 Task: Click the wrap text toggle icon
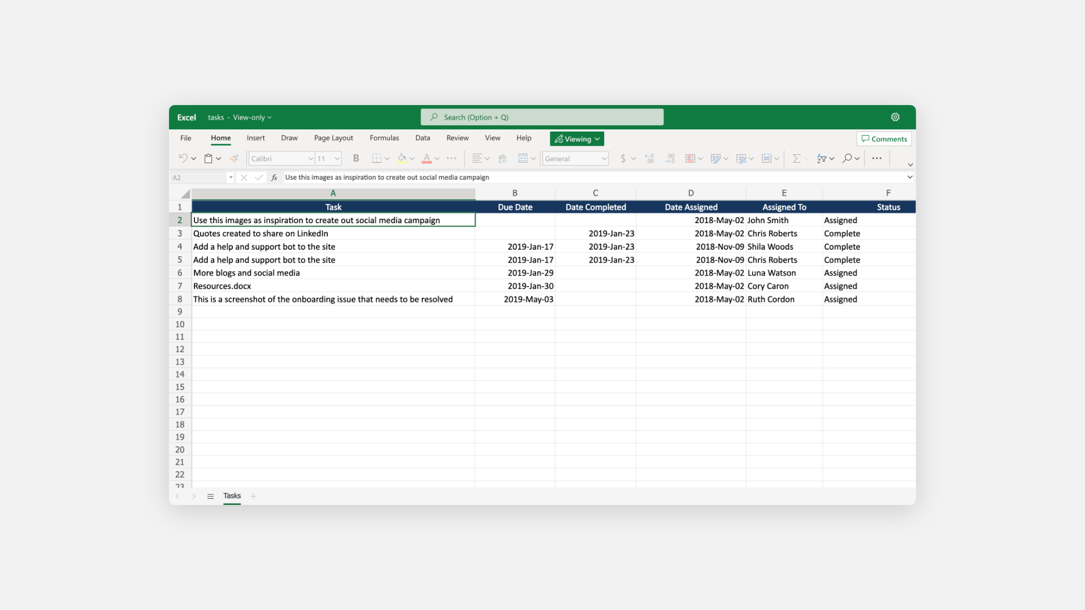coord(503,159)
